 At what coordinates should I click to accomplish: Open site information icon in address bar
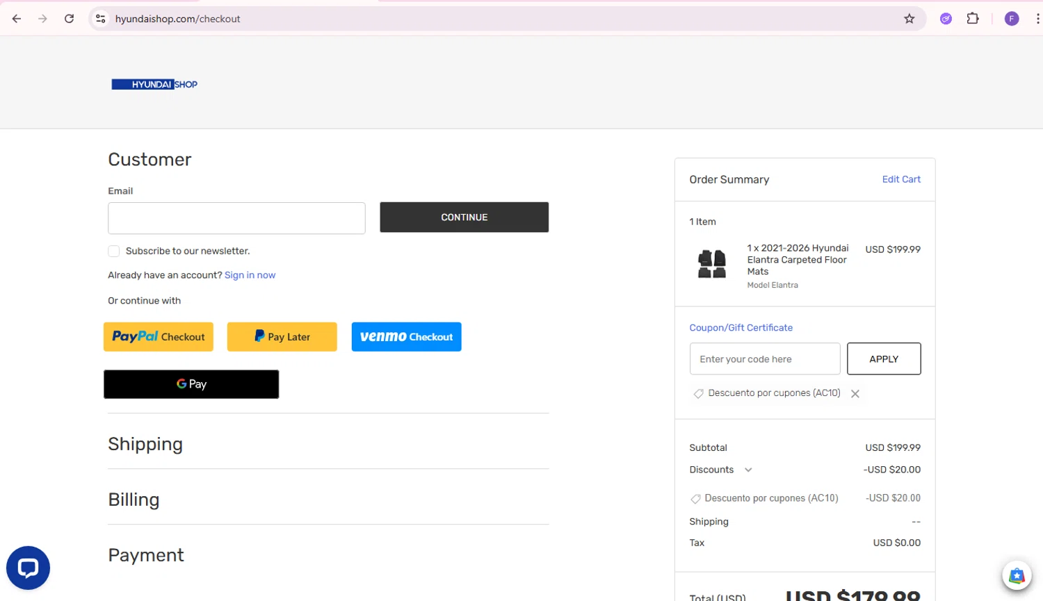click(x=101, y=19)
